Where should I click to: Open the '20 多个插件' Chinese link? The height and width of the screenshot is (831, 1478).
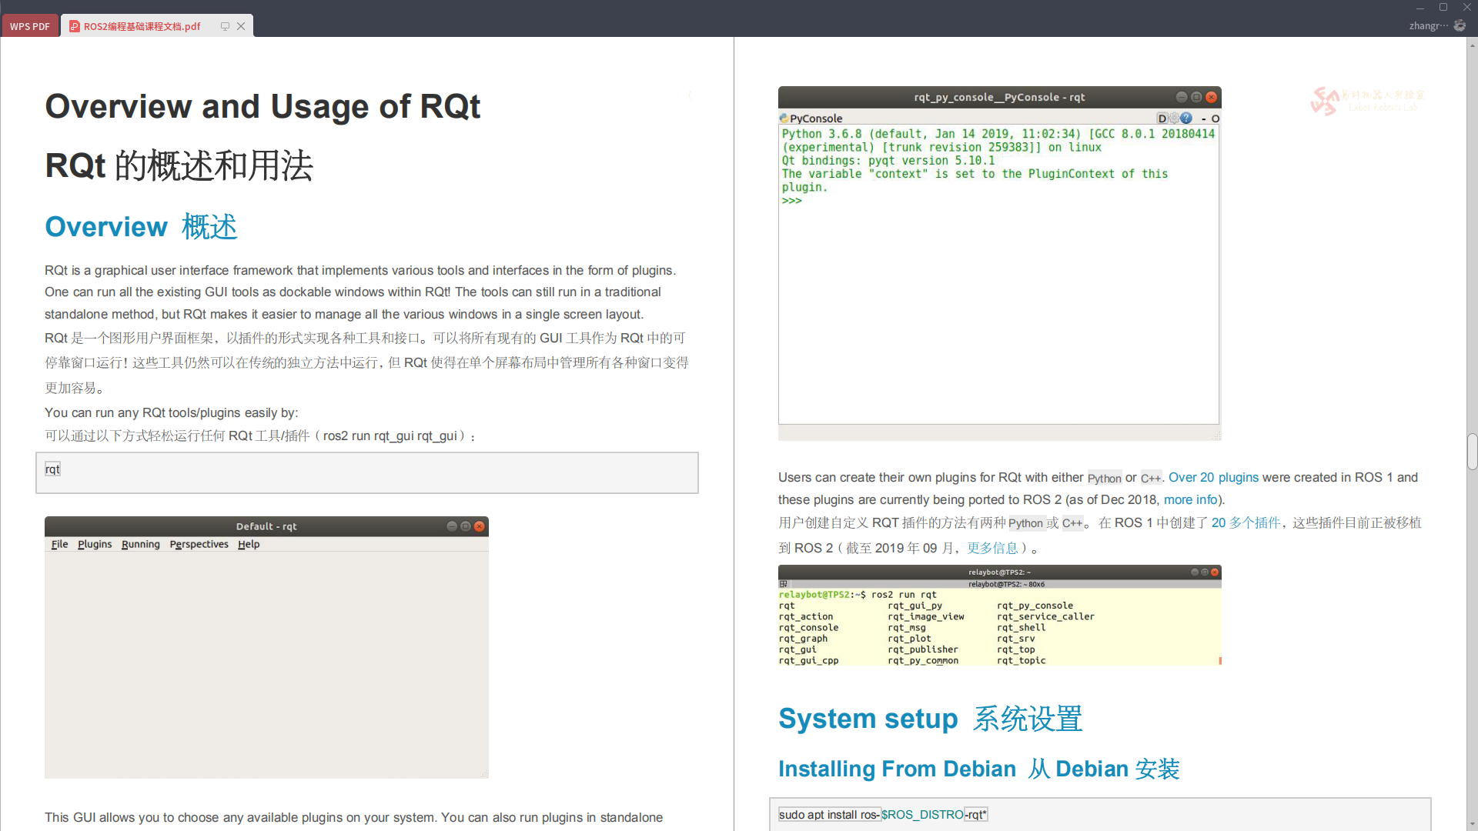[1246, 522]
